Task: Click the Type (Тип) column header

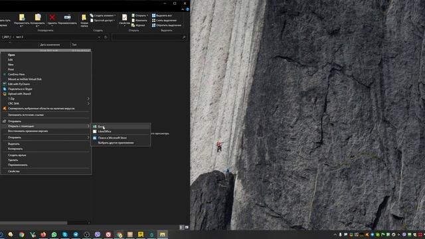Action: [x=74, y=44]
